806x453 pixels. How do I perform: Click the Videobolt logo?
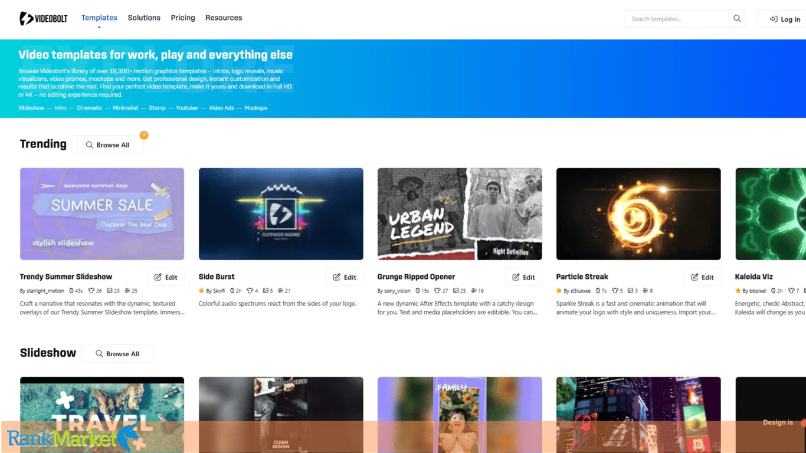[x=44, y=18]
